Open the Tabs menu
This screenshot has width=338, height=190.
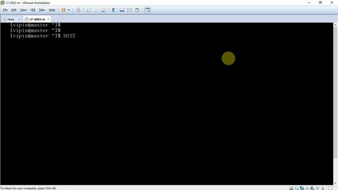tap(42, 10)
